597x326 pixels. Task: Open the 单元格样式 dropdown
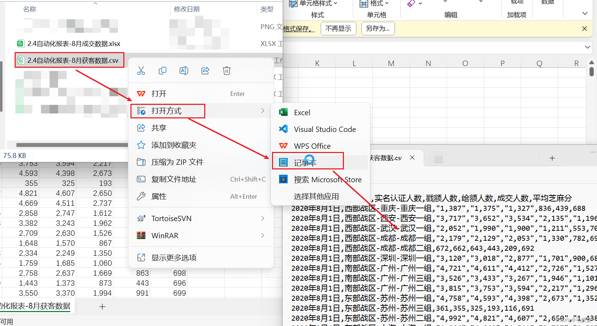[x=314, y=4]
